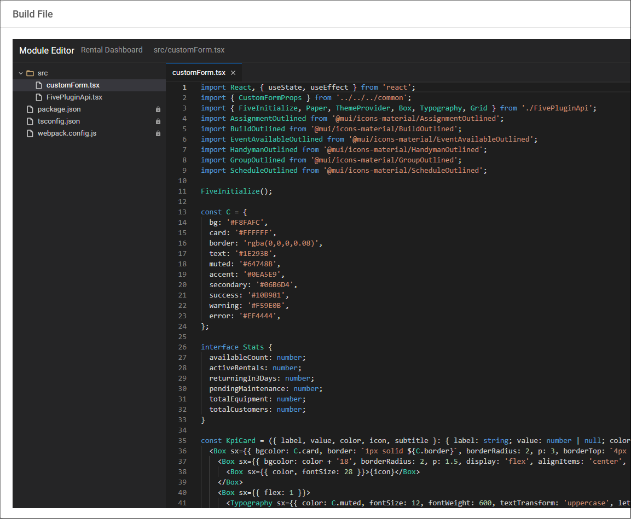Click the const C declaration
Image resolution: width=631 pixels, height=519 pixels.
224,212
